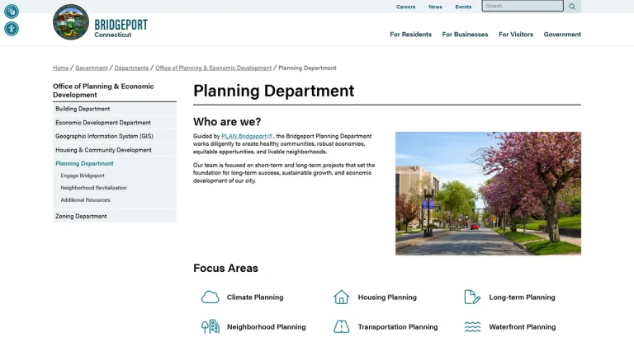The height and width of the screenshot is (356, 634).
Task: Open the For Visitors menu
Action: click(x=516, y=35)
